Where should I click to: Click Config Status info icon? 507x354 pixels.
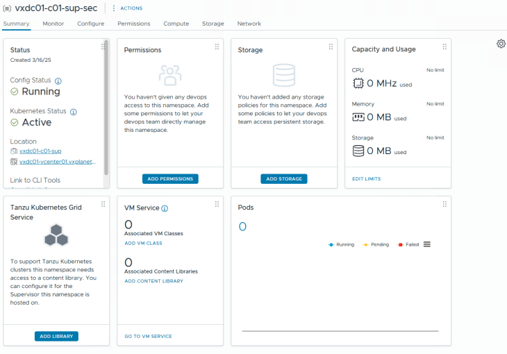58,81
